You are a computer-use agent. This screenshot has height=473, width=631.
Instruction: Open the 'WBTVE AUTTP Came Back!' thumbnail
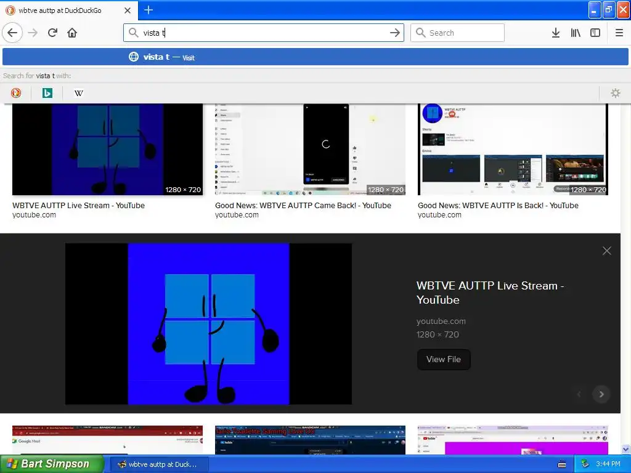[x=311, y=150]
